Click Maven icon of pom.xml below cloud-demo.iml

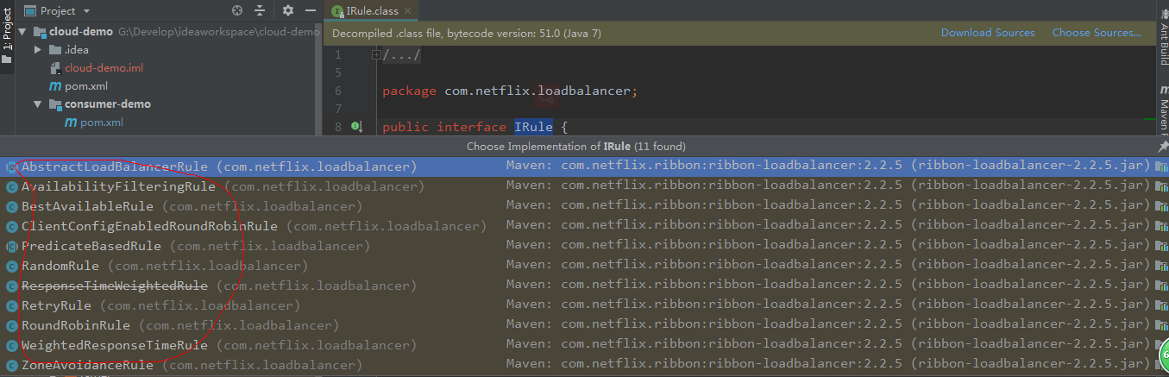click(x=56, y=86)
